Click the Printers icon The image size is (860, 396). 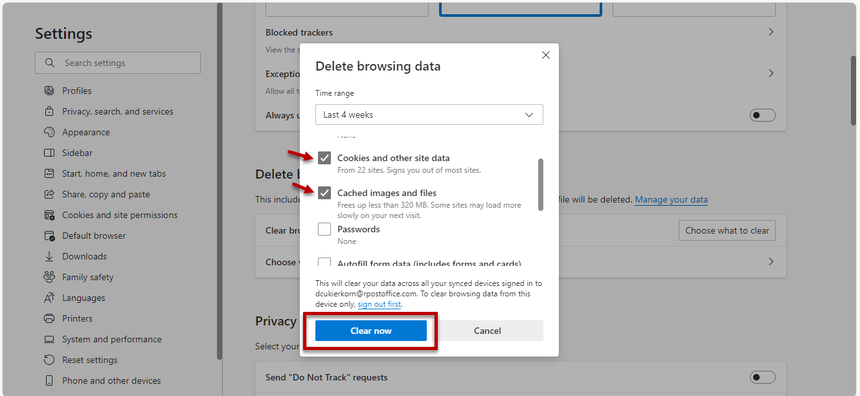pyautogui.click(x=49, y=318)
